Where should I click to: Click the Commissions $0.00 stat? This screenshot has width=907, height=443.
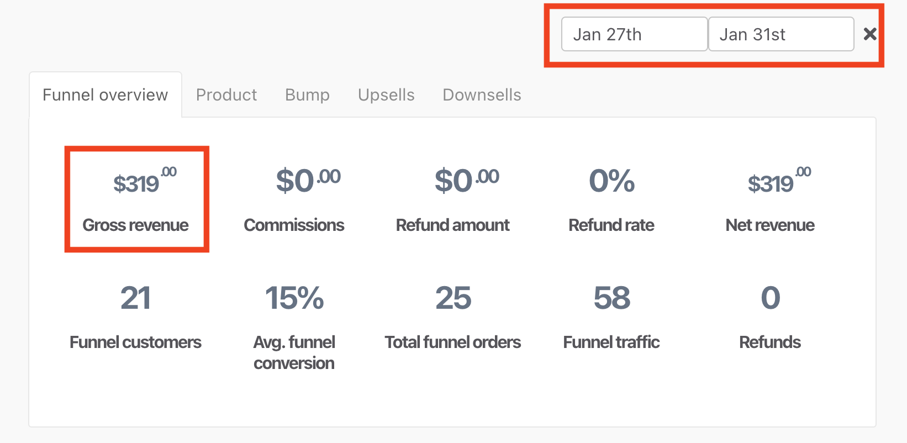tap(294, 181)
